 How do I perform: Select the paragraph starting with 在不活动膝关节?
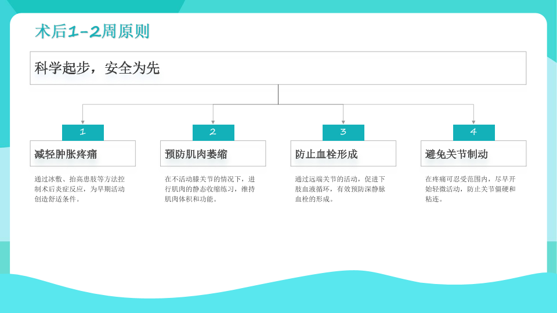point(210,189)
